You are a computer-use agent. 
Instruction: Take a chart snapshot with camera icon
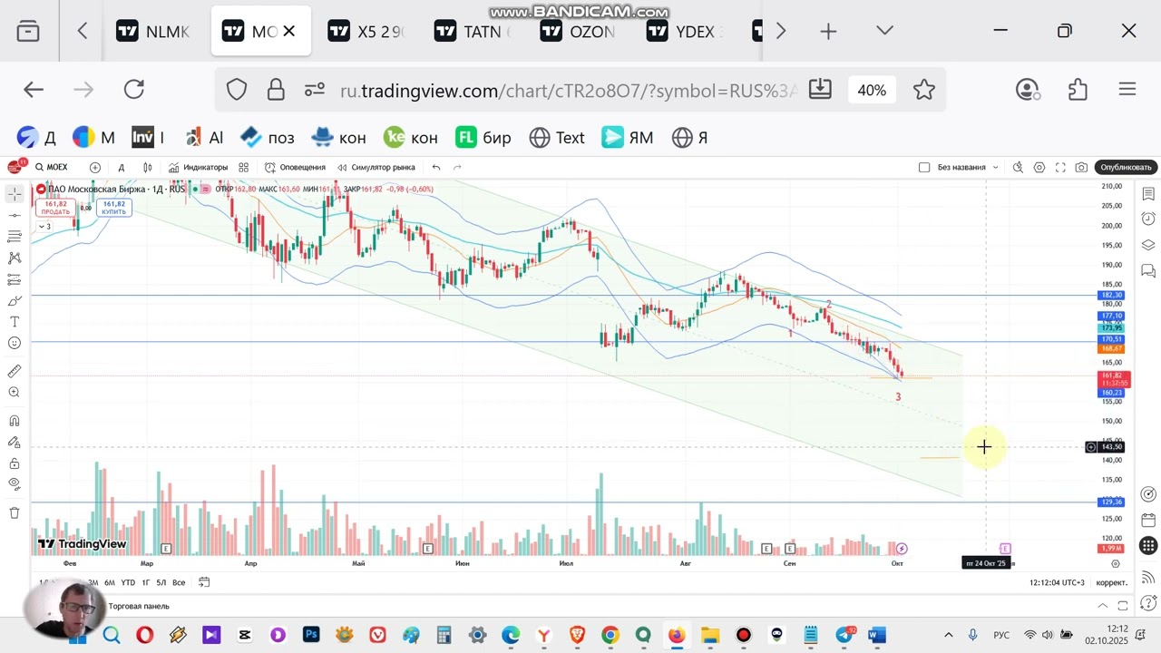pyautogui.click(x=1081, y=168)
